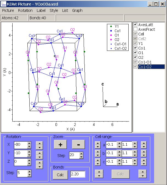This screenshot has height=185, width=167.
Task: Toggle the Cell2 checkbox
Action: coord(135,38)
